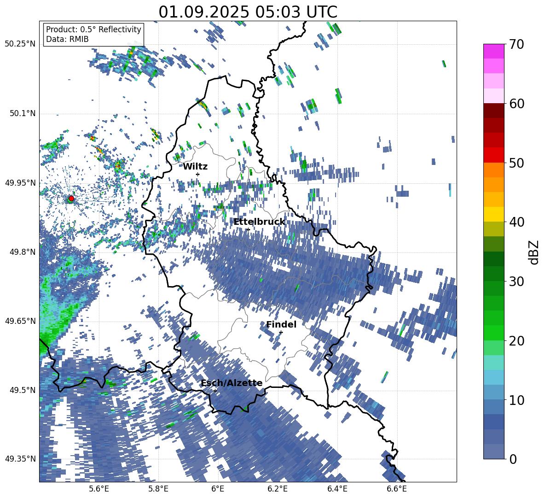Click the title 01.09.2025 05:03 UTC
The height and width of the screenshot is (498, 545).
(x=248, y=12)
